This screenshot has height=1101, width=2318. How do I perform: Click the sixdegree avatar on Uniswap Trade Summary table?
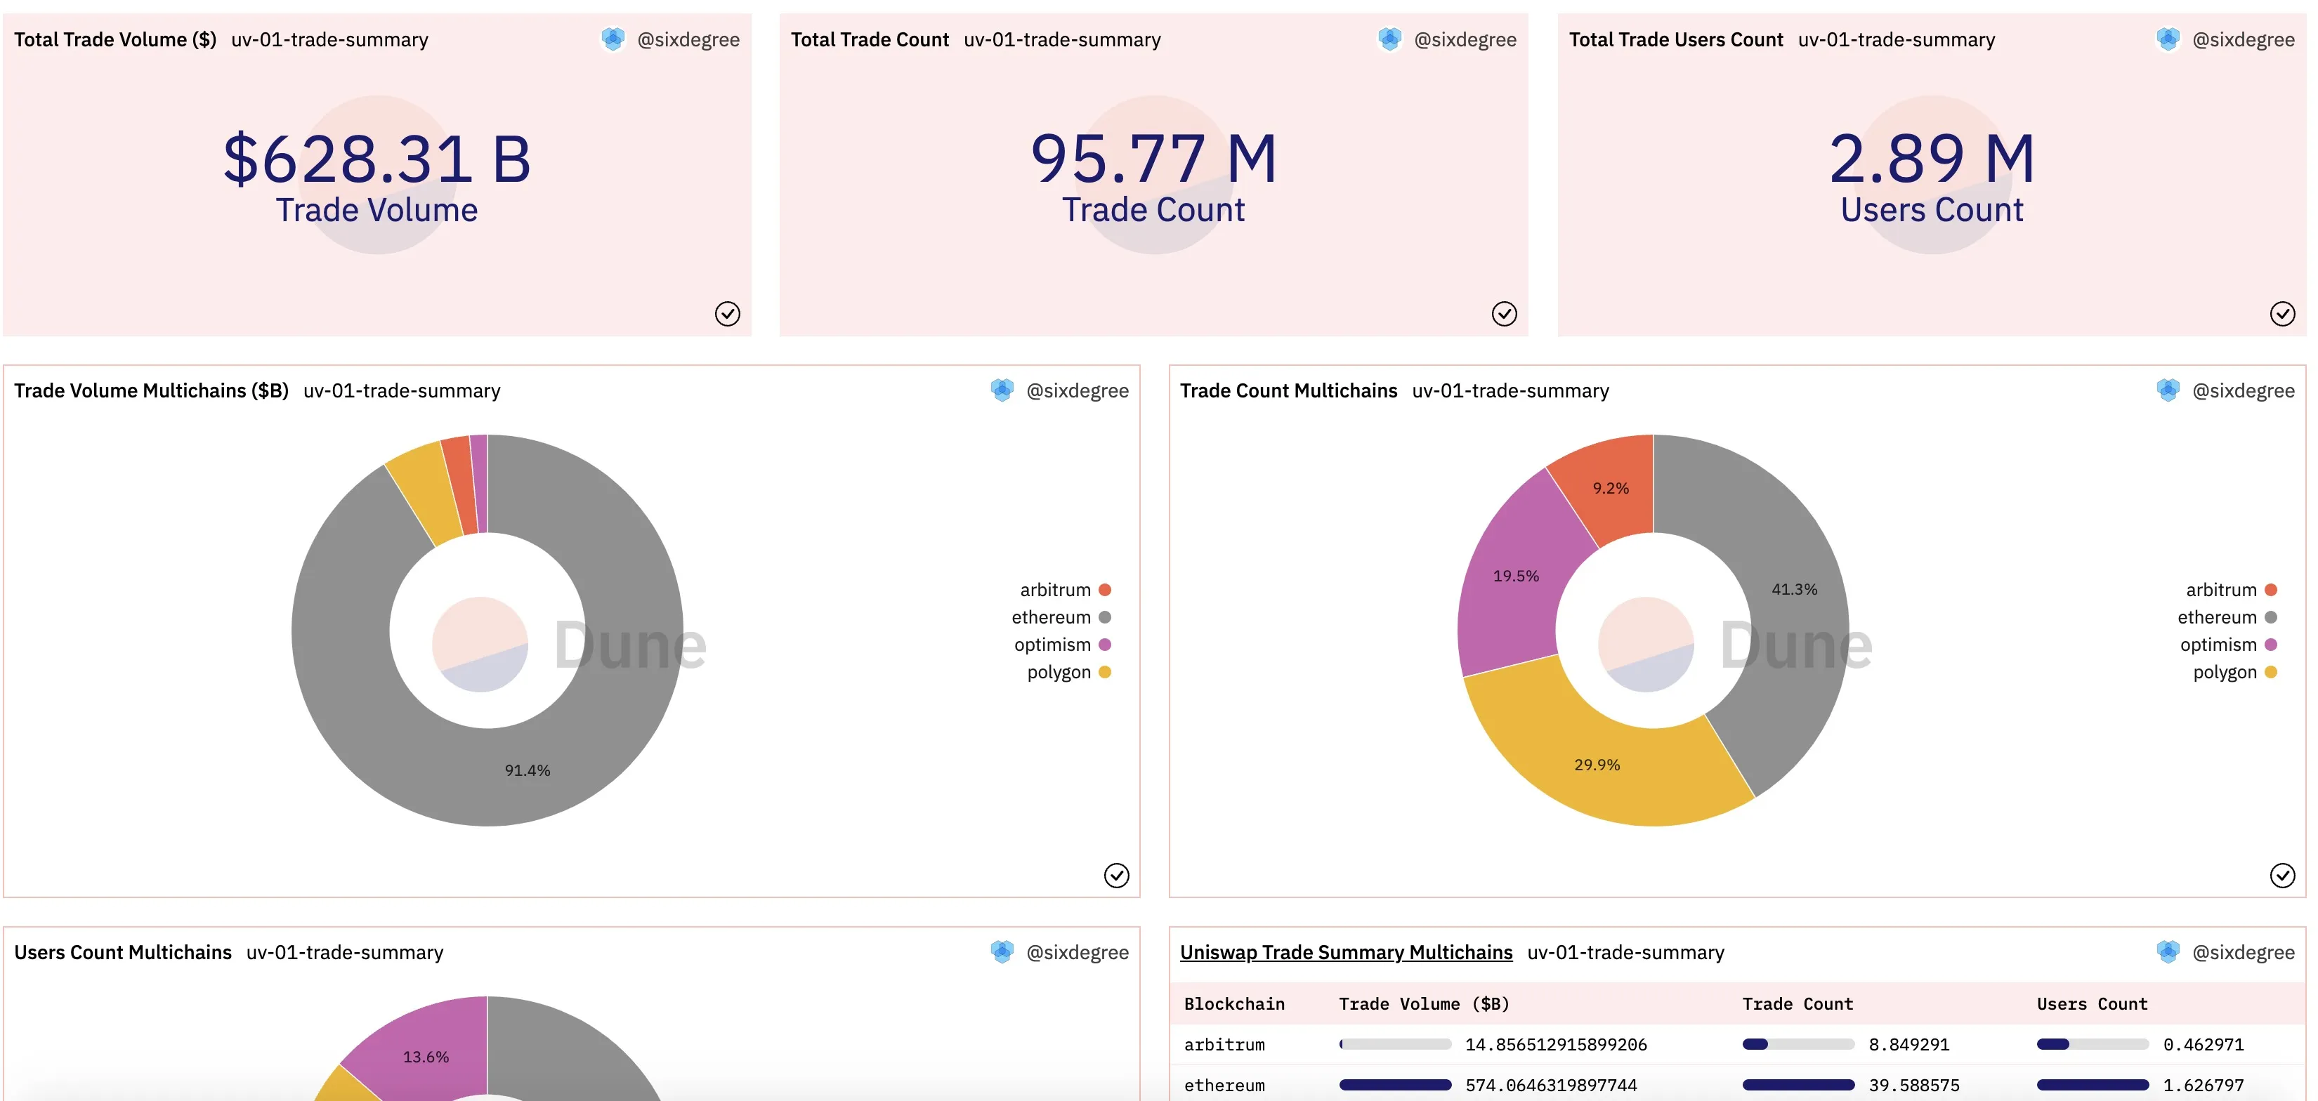[2168, 951]
